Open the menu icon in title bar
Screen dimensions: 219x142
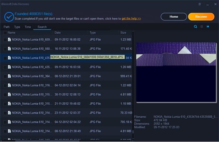[200, 4]
